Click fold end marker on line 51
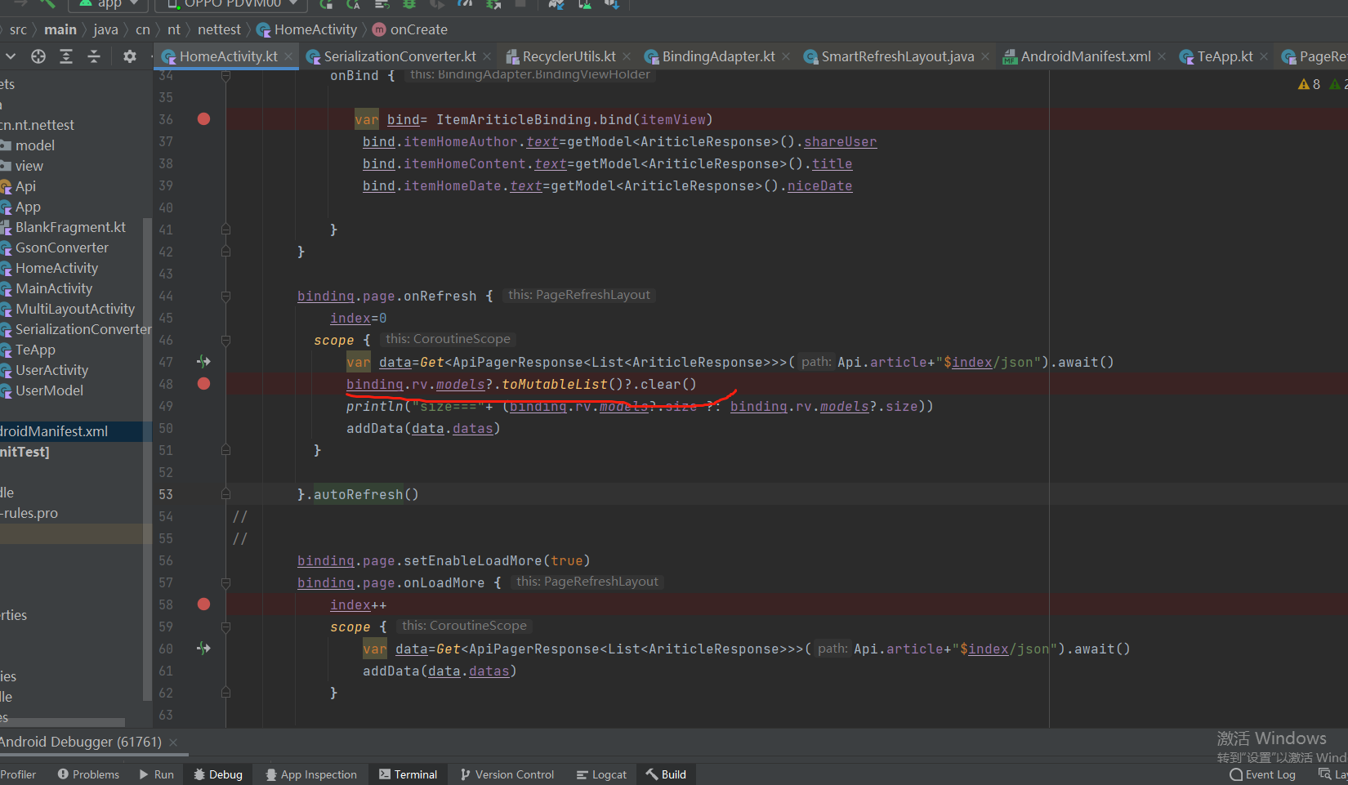The image size is (1348, 785). tap(225, 450)
